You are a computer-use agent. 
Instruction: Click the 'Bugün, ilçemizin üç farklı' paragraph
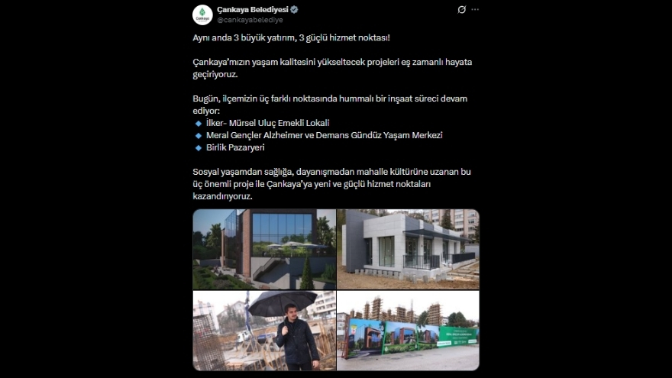(x=330, y=105)
